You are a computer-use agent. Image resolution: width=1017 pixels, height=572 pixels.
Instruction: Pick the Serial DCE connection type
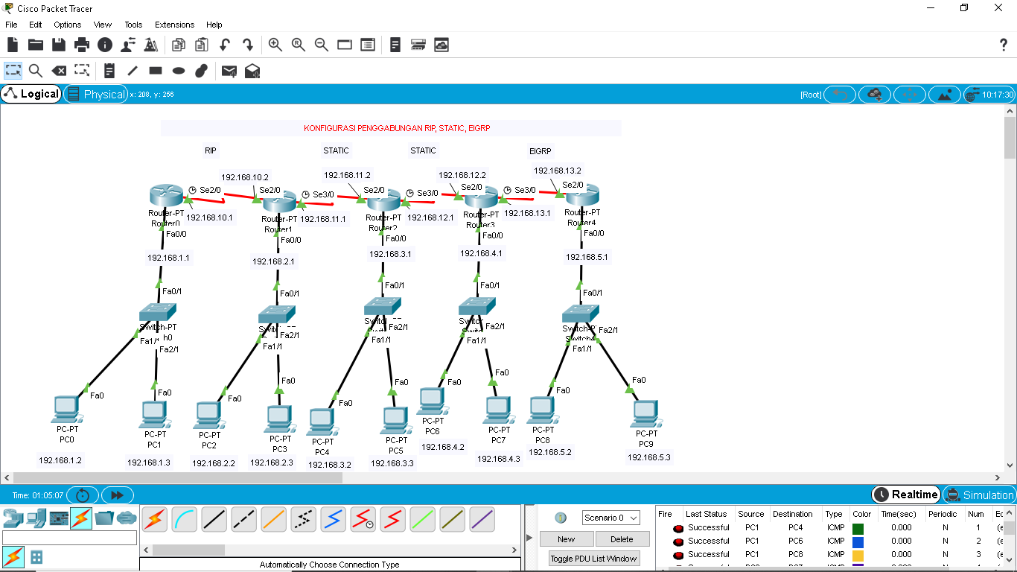pos(363,519)
